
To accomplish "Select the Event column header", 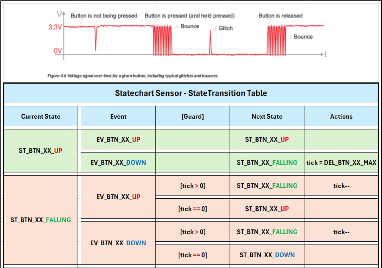I will 118,116.
